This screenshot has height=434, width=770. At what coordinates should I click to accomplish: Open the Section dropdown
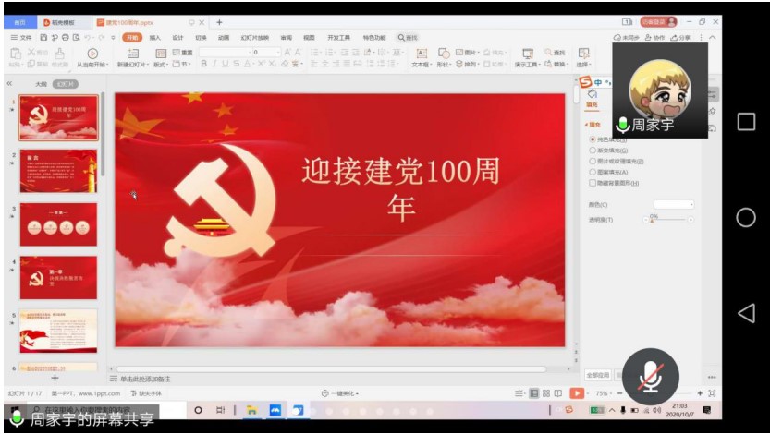180,65
